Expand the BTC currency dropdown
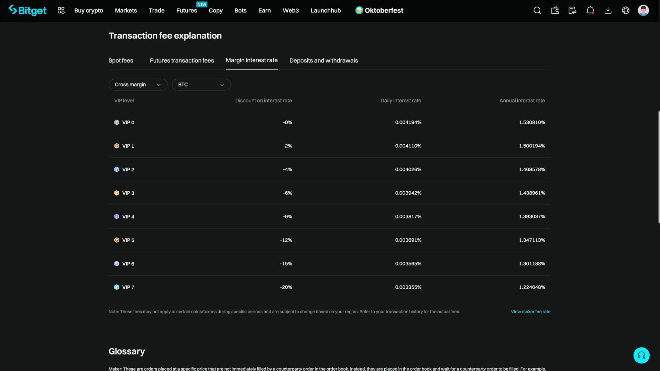 click(x=201, y=85)
